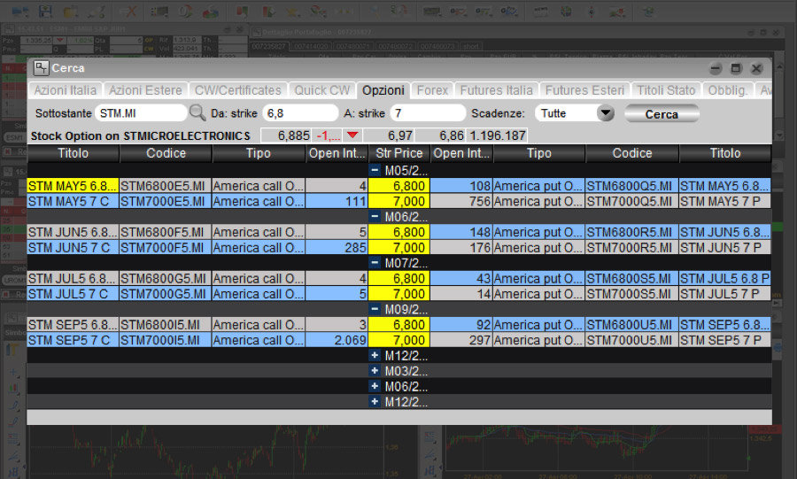The width and height of the screenshot is (797, 479).
Task: Expand the M12/2... group right after September rows
Action: pyautogui.click(x=375, y=355)
